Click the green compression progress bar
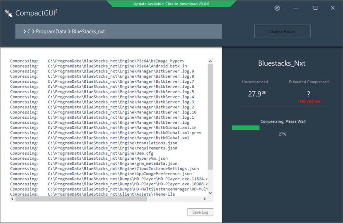 coord(246,128)
